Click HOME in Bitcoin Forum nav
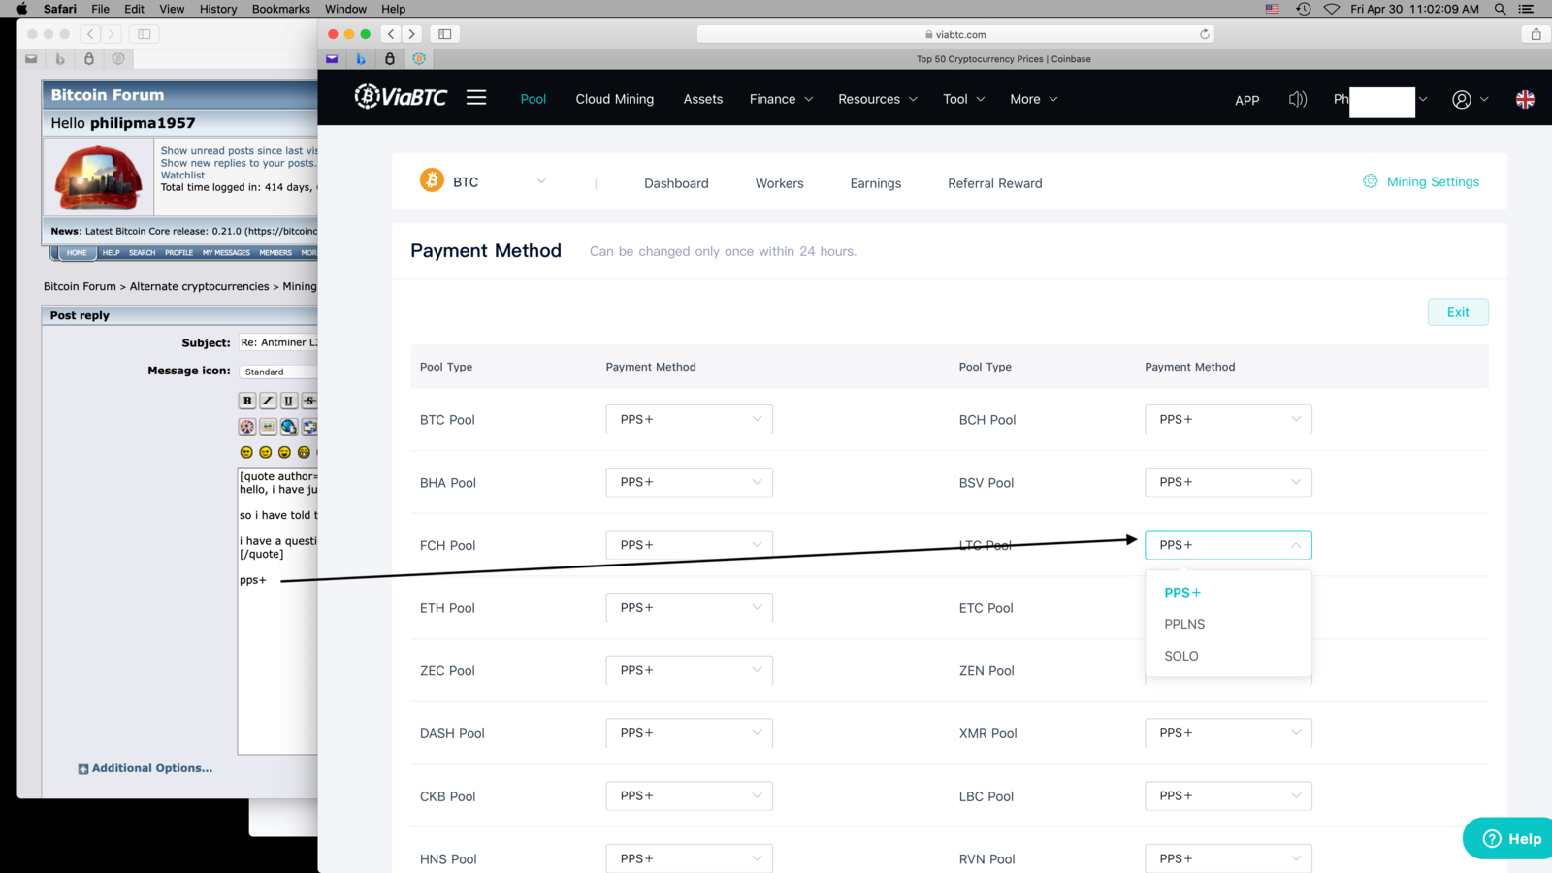Screen dimensions: 1552x873 pyautogui.click(x=77, y=252)
